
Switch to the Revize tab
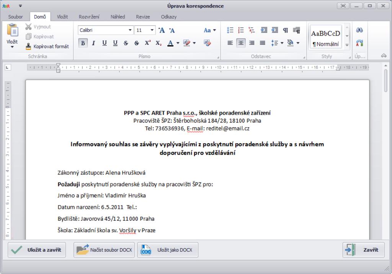point(143,17)
